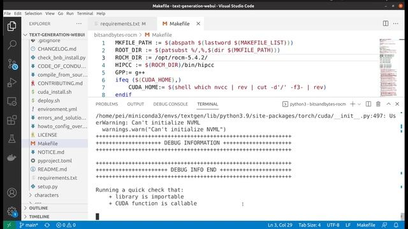Split the editor to the right
The width and height of the screenshot is (408, 229).
[x=386, y=24]
